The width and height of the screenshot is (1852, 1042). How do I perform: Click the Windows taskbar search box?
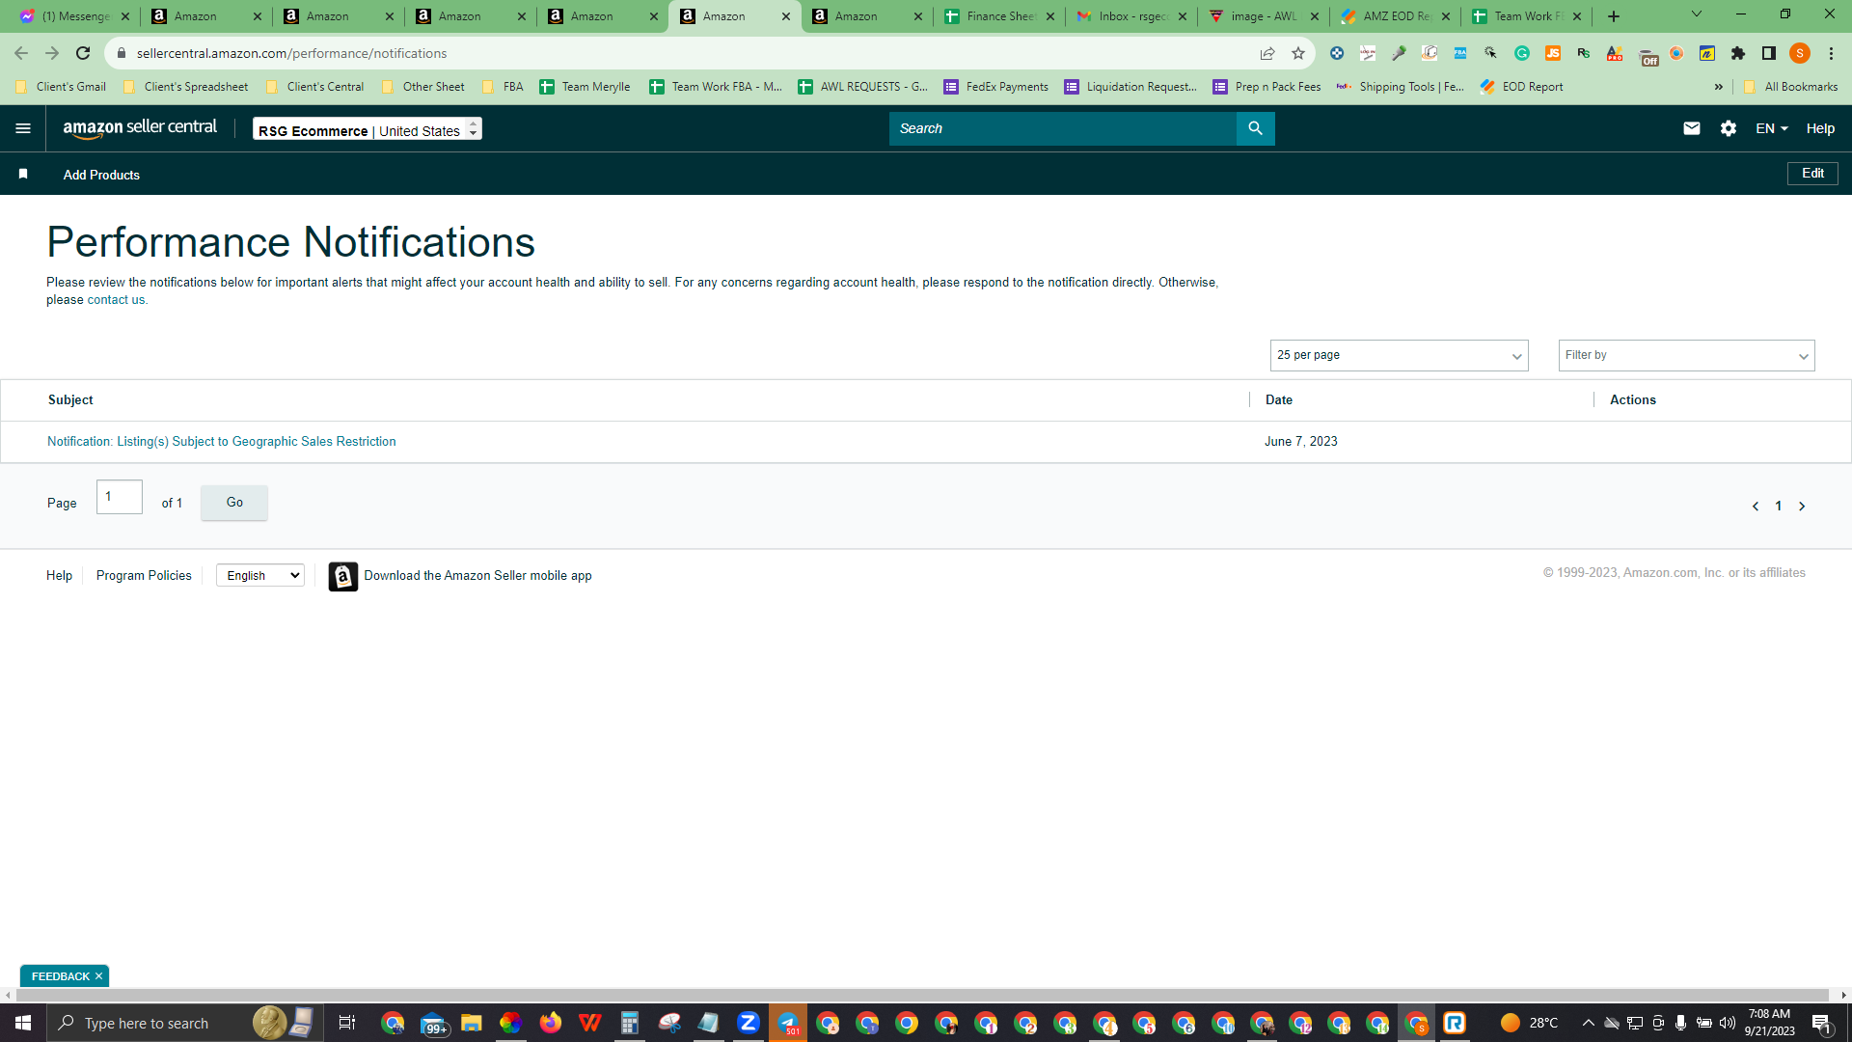click(x=183, y=1023)
